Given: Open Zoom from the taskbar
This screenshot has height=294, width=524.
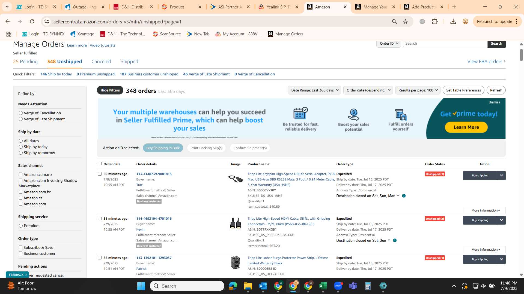Looking at the screenshot, I should [x=338, y=286].
